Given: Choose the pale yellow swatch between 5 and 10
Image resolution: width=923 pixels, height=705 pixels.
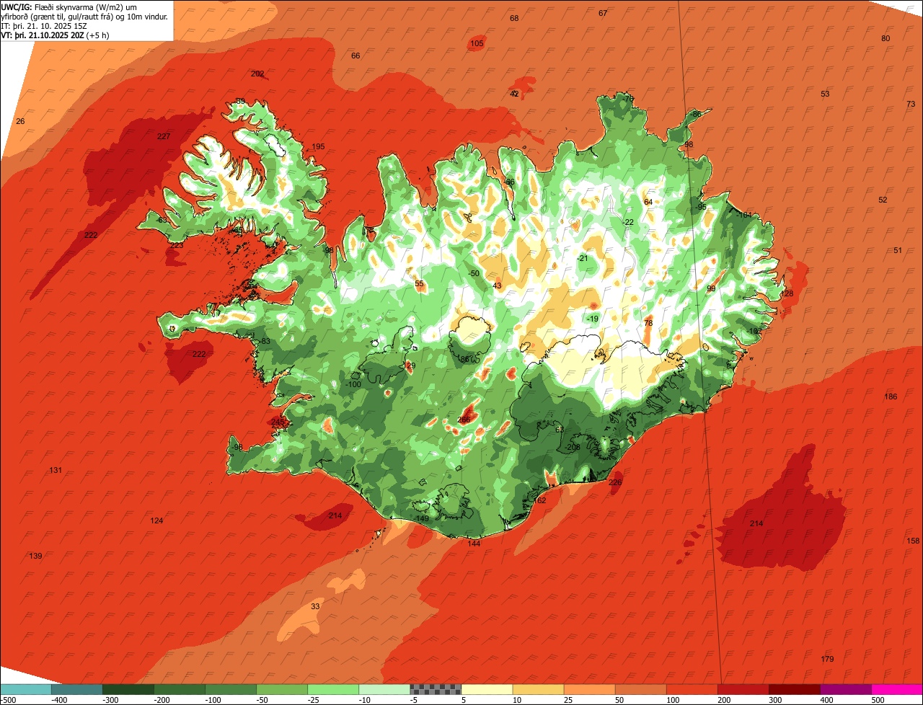Looking at the screenshot, I should (x=487, y=688).
